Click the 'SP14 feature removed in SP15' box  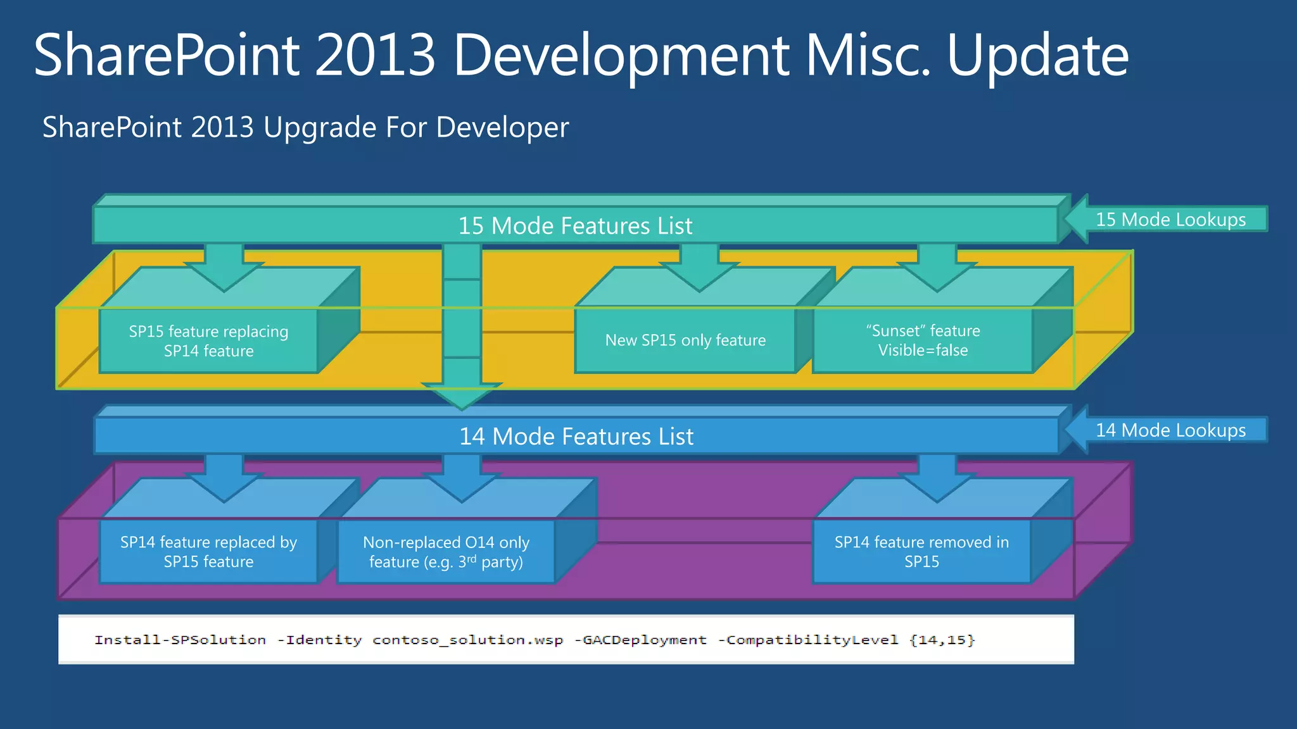point(921,552)
